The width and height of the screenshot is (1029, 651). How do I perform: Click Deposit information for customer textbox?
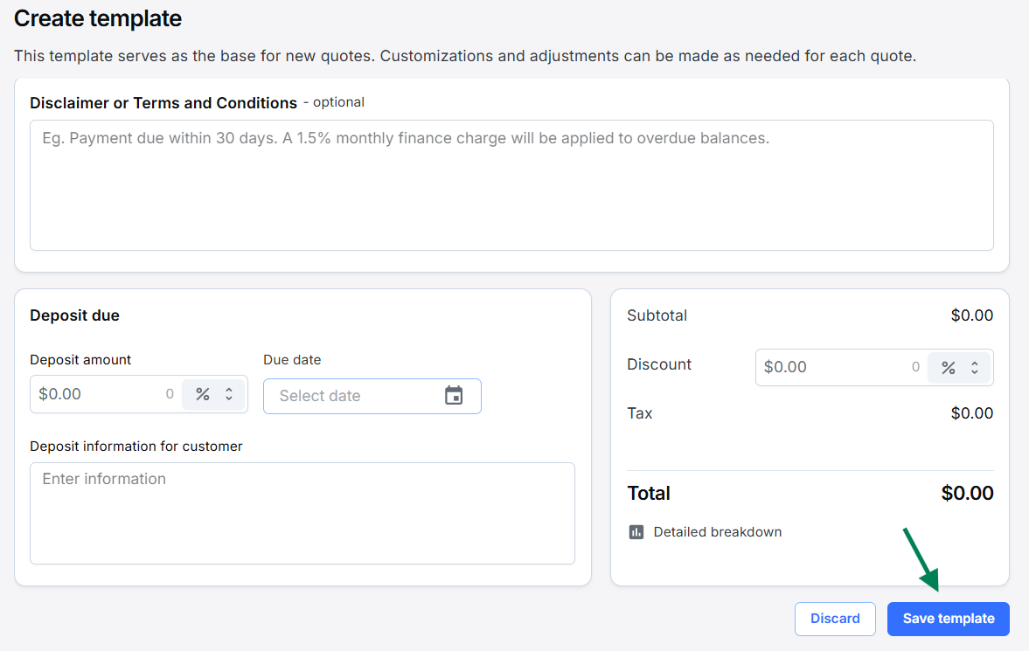[302, 513]
